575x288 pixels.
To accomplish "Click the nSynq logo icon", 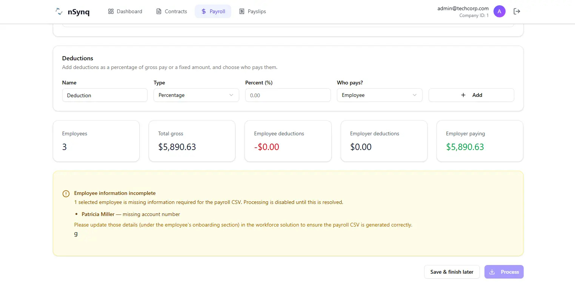I will pos(59,12).
